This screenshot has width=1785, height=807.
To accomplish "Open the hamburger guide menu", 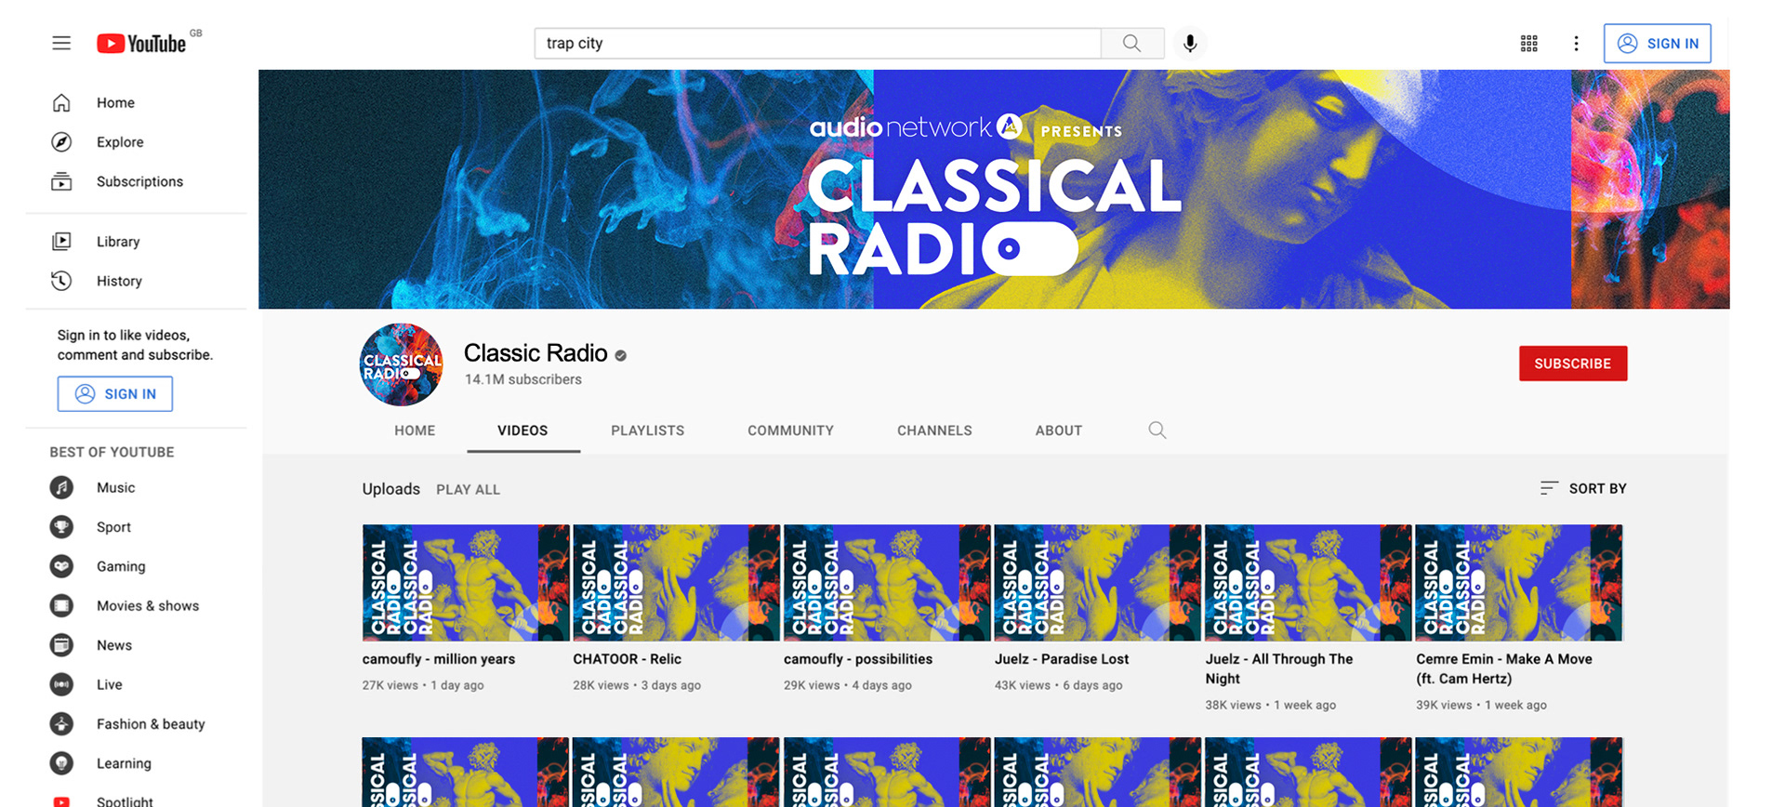I will pos(61,43).
